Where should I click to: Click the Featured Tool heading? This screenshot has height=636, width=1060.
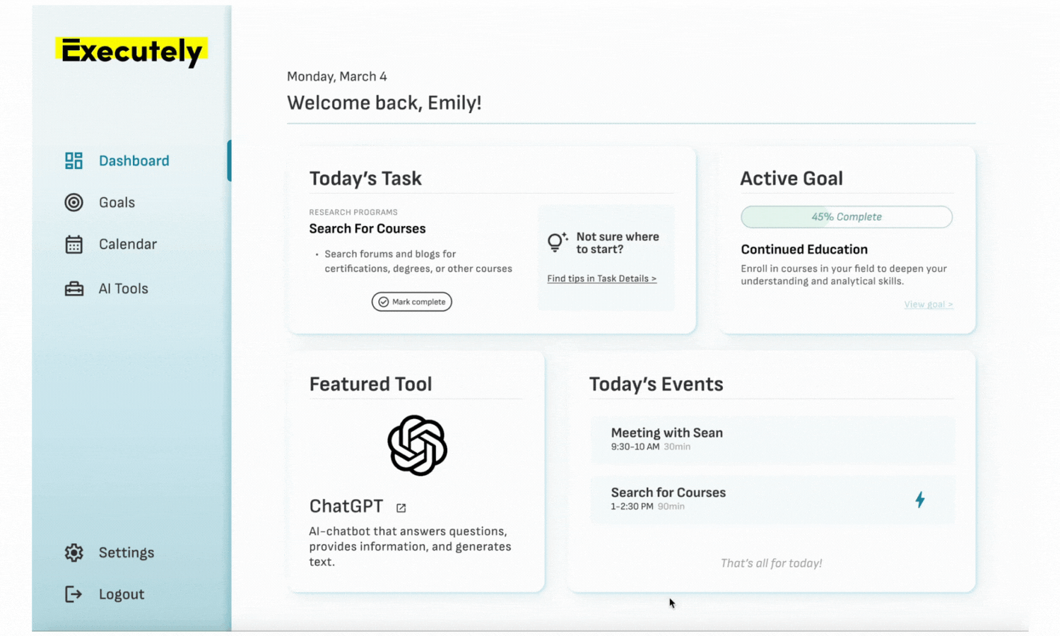[370, 384]
